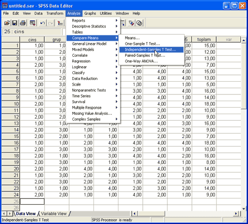Image resolution: width=248 pixels, height=224 pixels.
Task: Click the empty cins cell in row 25
Action: click(x=32, y=201)
